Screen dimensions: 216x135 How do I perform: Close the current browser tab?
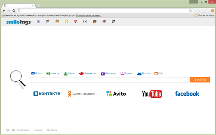tap(33, 6)
